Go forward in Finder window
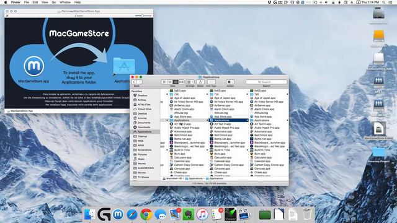 (x=140, y=82)
